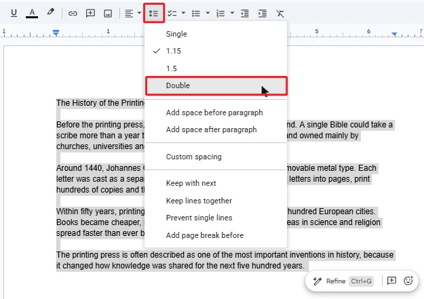Screen dimensions: 424x299
Task: Click the text 'Books became cheaper,'
Action: pos(98,222)
